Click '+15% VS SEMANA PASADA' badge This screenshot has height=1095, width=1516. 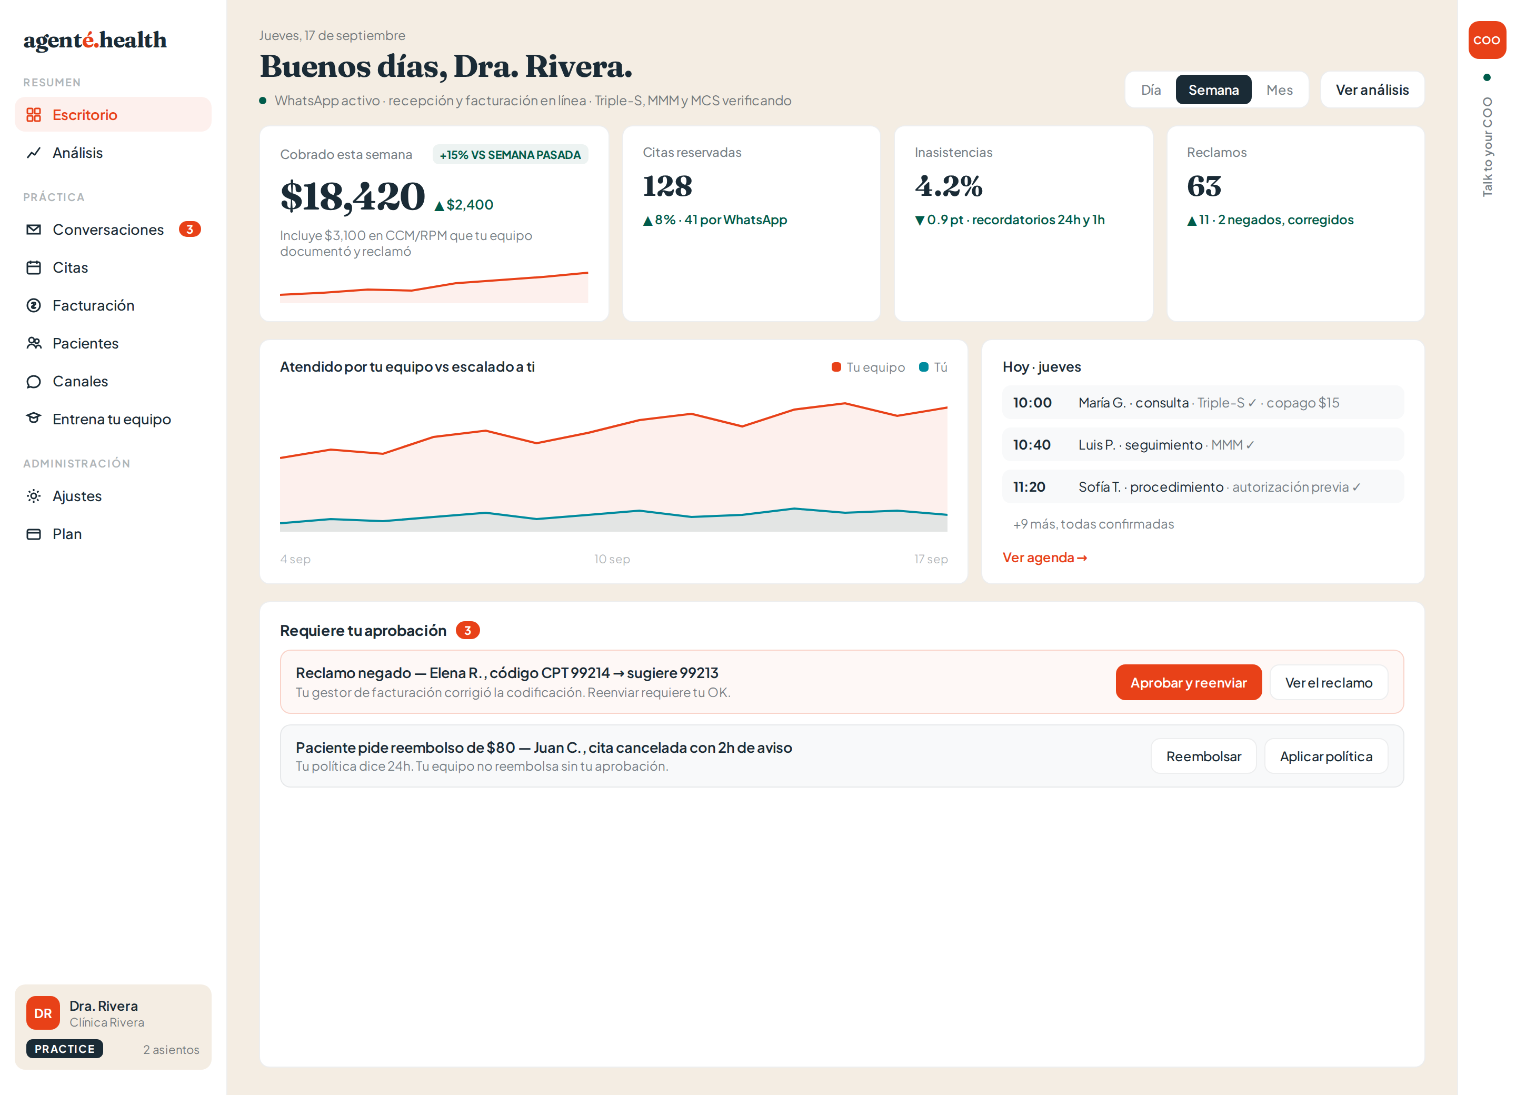tap(510, 154)
